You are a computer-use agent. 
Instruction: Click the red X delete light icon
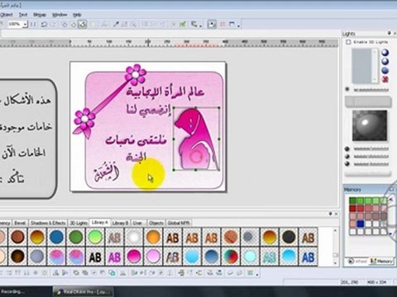point(385,79)
